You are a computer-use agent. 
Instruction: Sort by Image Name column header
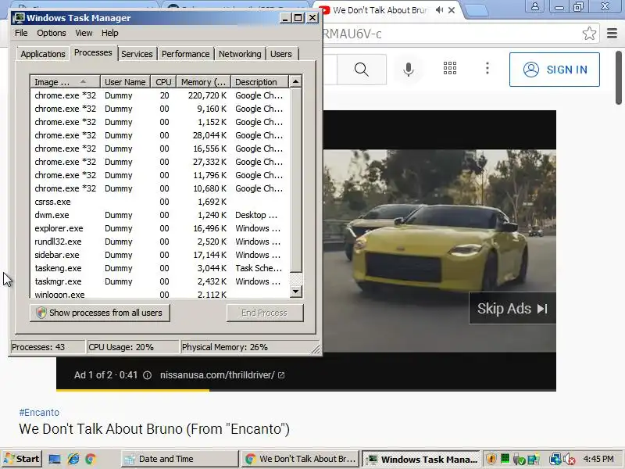tap(65, 82)
